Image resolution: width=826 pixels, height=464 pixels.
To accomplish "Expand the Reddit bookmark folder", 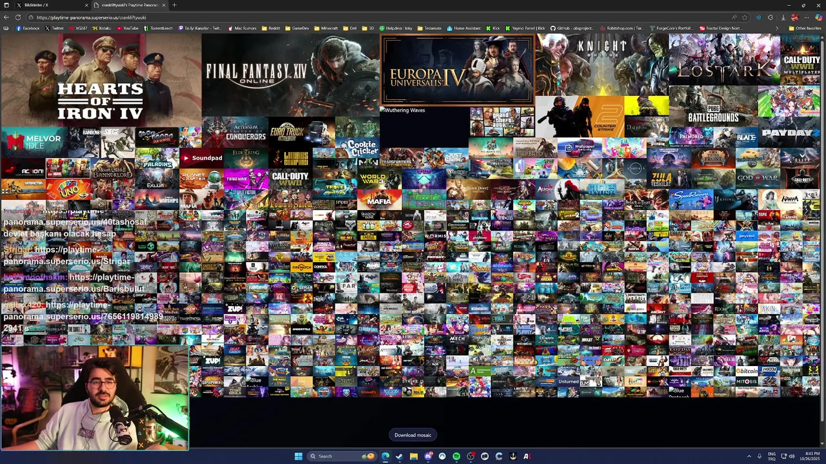I will [x=271, y=28].
